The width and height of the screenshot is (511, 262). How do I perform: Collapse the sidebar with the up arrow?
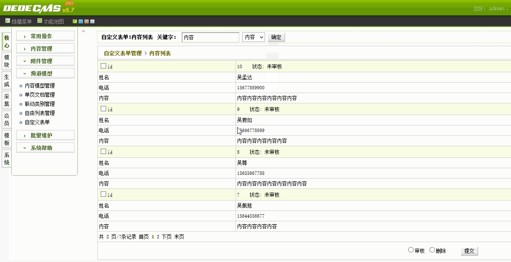coord(83,32)
